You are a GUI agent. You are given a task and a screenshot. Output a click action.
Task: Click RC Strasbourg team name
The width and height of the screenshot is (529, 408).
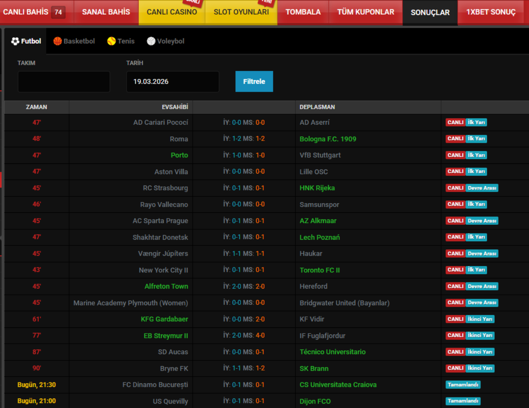pos(165,188)
